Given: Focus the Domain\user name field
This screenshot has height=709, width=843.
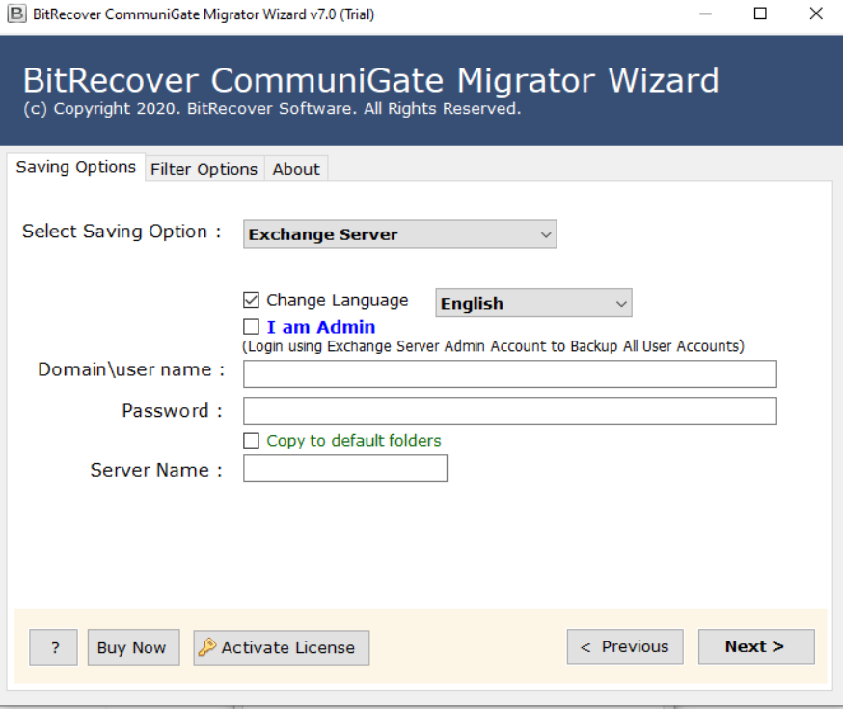Looking at the screenshot, I should click(x=509, y=374).
